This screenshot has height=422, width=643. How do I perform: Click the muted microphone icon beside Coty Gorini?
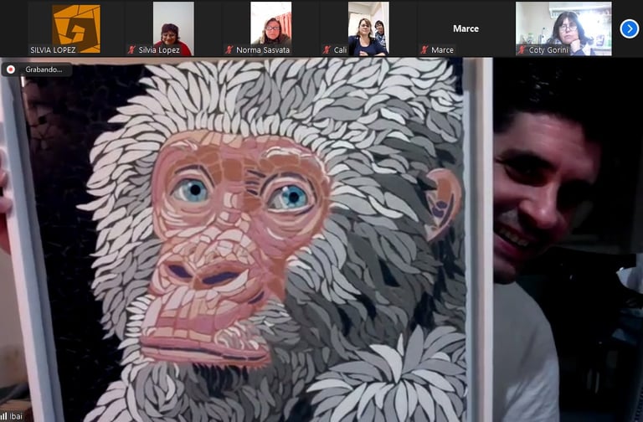pos(522,50)
